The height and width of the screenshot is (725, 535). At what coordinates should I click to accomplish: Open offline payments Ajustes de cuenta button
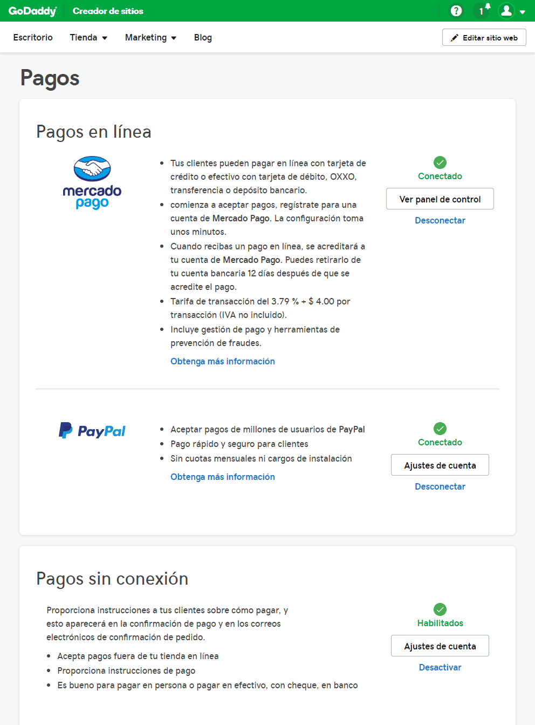click(440, 646)
